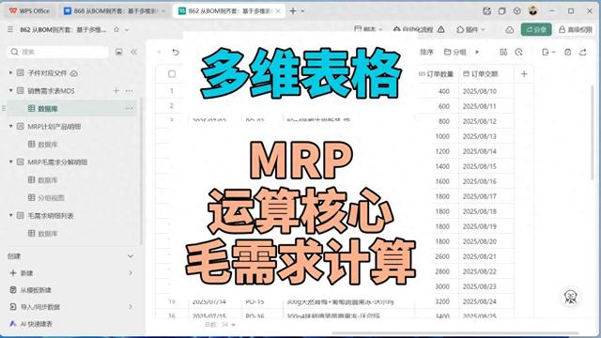Click the clipboard-shaped icon beside the export icon
This screenshot has width=601, height=338.
point(568,52)
